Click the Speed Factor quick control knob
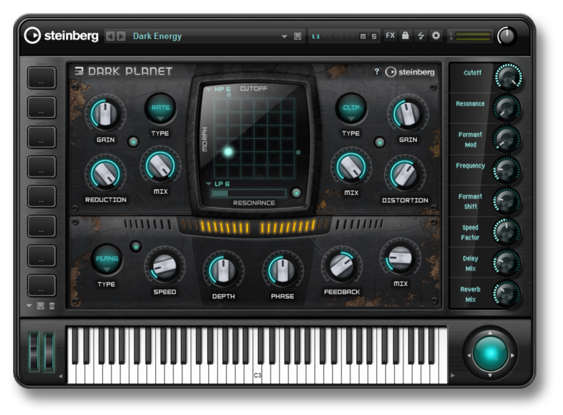Screen dimensions: 563x415 coord(507,232)
